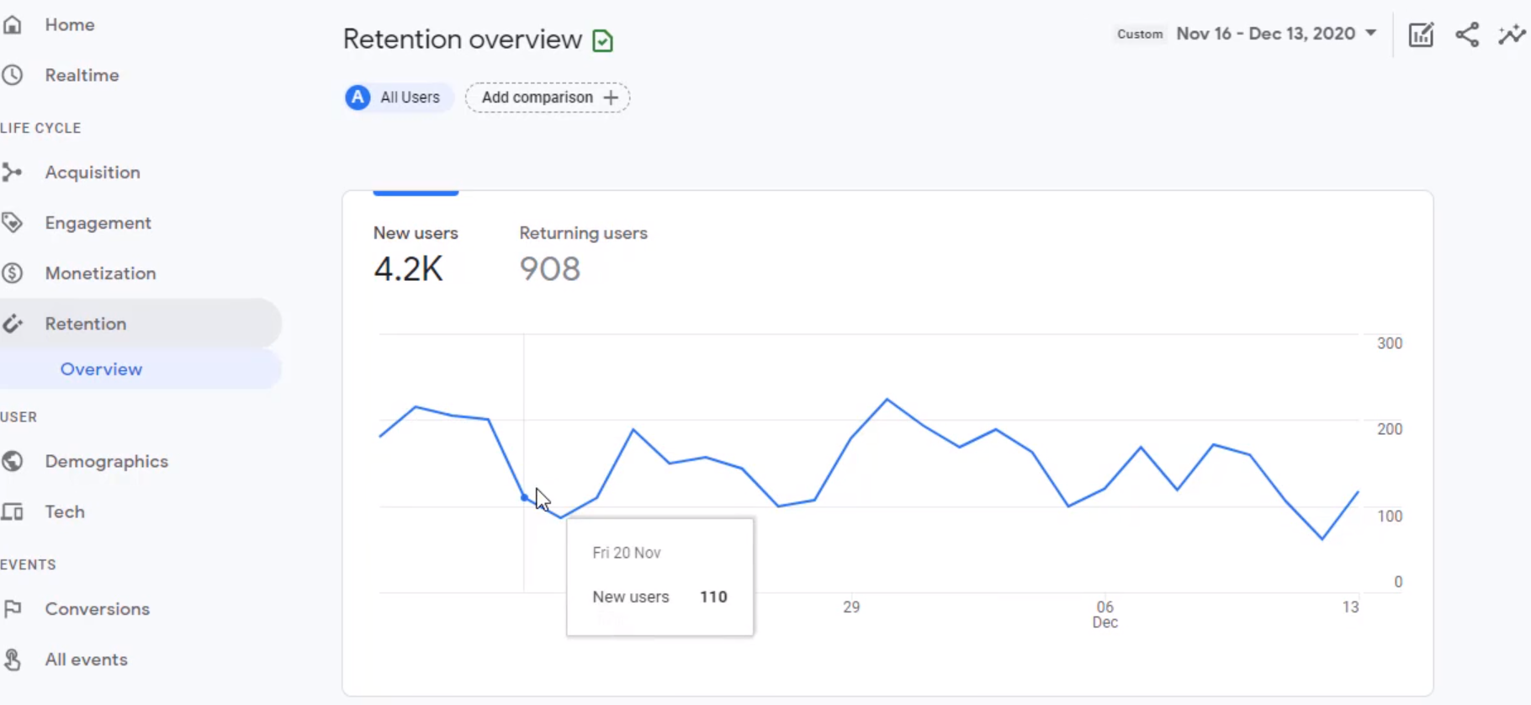Expand the Acquisition section
Image resolution: width=1531 pixels, height=705 pixels.
pos(93,172)
